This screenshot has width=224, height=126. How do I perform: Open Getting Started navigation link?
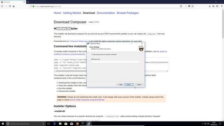click(72, 13)
